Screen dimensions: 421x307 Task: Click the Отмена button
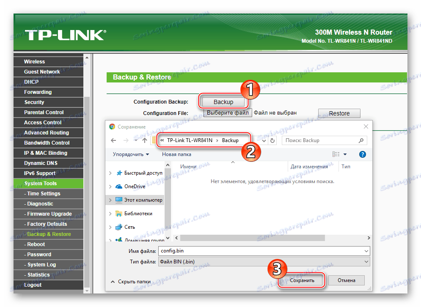pyautogui.click(x=347, y=280)
